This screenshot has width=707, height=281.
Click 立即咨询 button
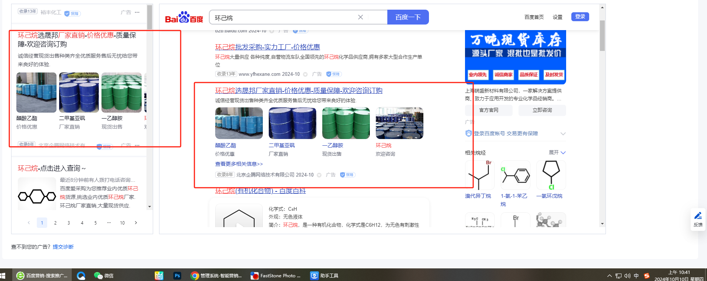(542, 110)
